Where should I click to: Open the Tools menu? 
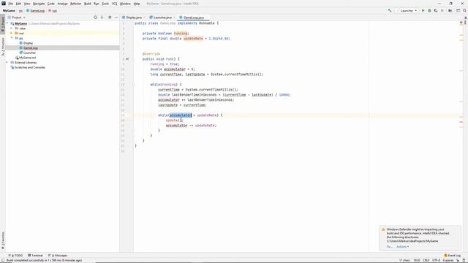[x=105, y=4]
